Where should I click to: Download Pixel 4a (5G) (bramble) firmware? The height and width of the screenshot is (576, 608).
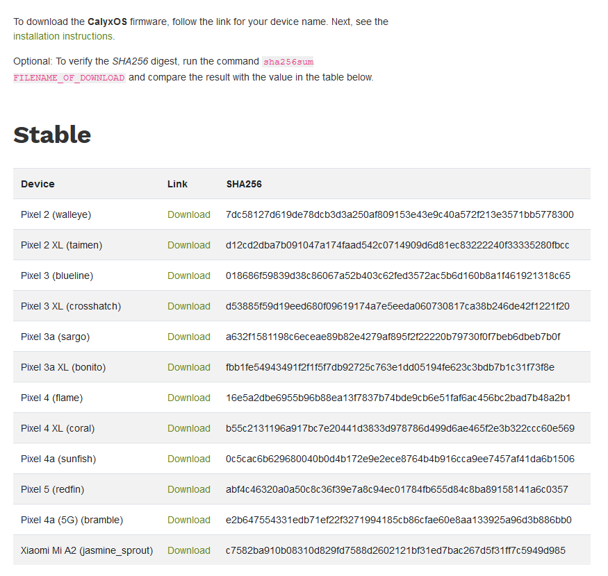188,520
